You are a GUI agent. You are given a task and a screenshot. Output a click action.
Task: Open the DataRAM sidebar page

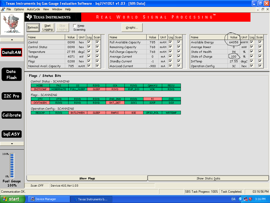pos(12,52)
